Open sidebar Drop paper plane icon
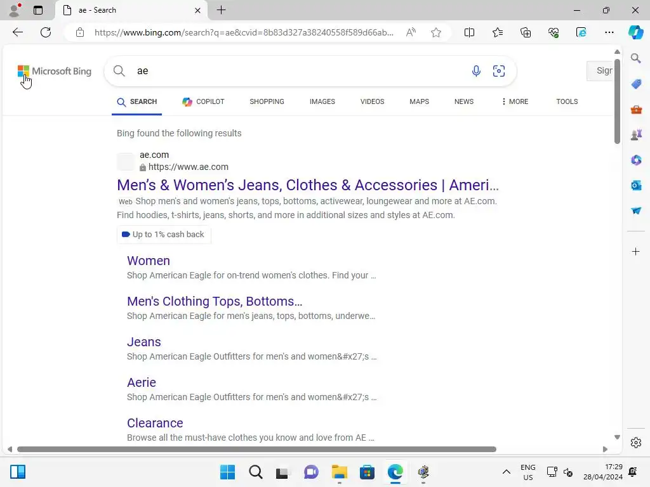The image size is (650, 487). (x=636, y=211)
